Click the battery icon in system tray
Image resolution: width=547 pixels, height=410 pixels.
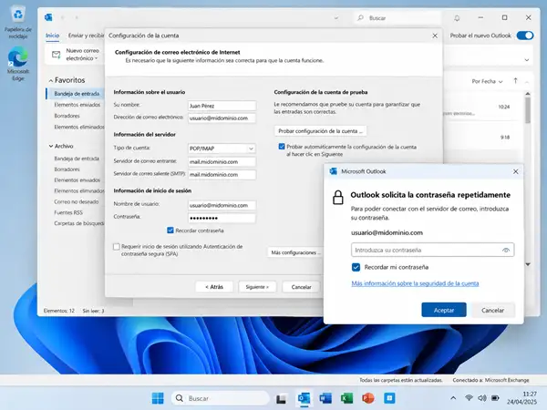(495, 398)
